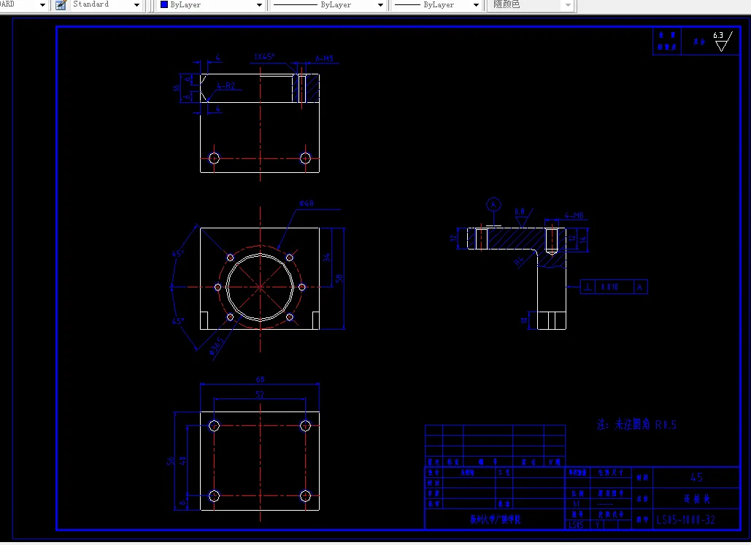Viewport: 751px width, 545px height.
Task: Select the material value '45' in title block
Action: click(x=696, y=477)
